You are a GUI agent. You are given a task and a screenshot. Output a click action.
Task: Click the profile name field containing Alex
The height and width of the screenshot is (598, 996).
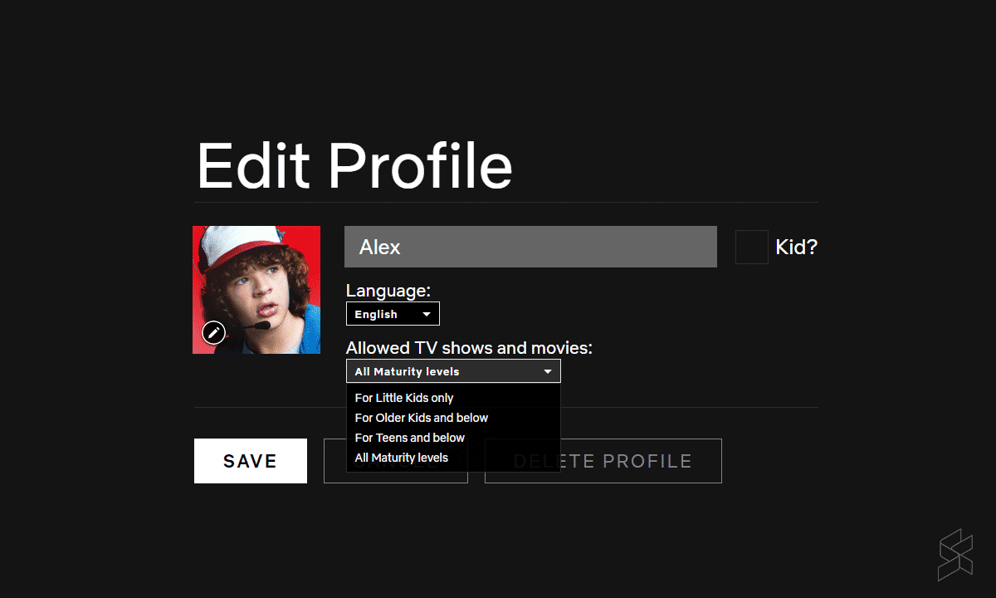(530, 247)
